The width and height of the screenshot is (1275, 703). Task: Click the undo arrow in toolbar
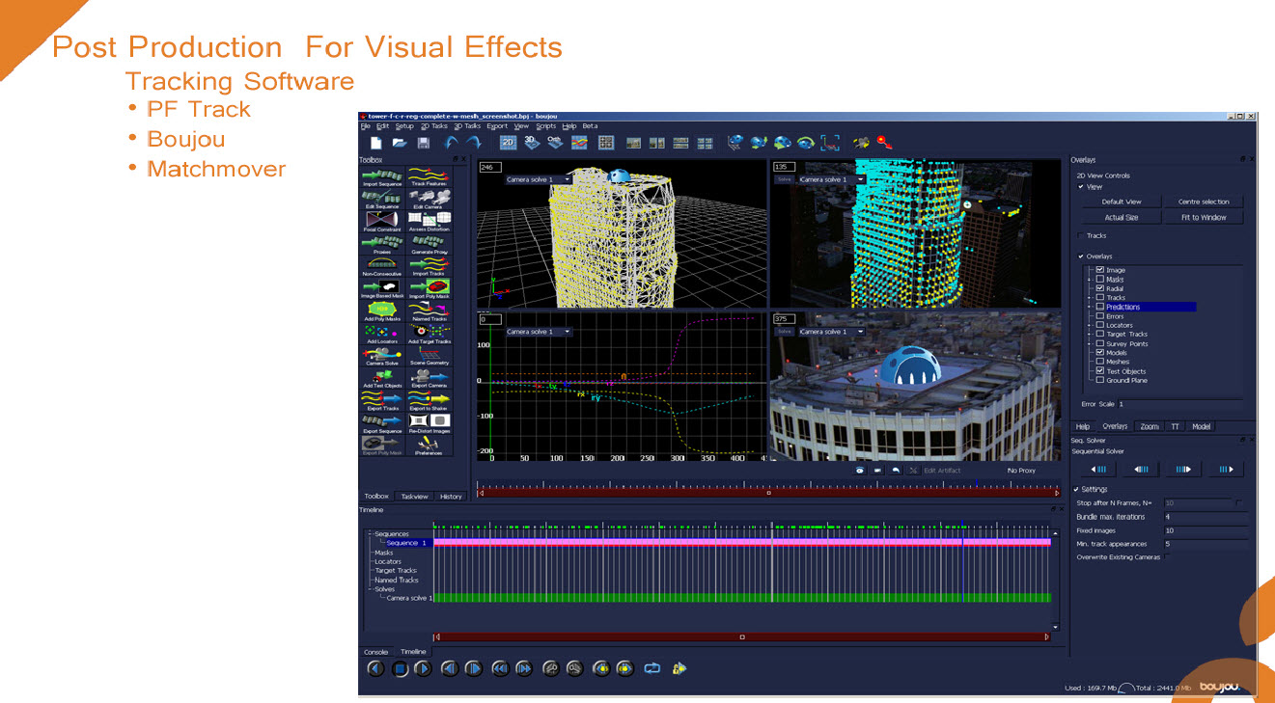click(x=451, y=143)
